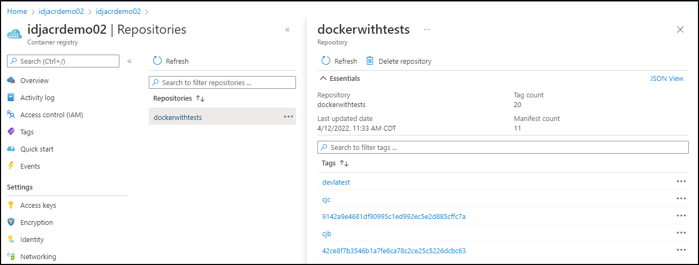Click the Events lightning bolt icon
The width and height of the screenshot is (699, 265).
pos(11,166)
